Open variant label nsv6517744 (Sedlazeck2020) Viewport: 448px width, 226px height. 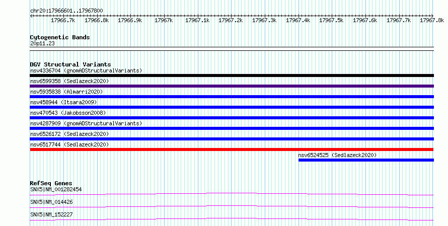(x=69, y=144)
